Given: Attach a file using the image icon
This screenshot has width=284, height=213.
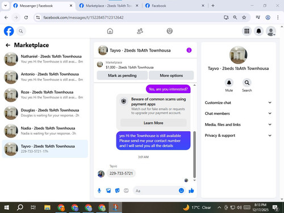Looking at the screenshot, I should pos(108,190).
